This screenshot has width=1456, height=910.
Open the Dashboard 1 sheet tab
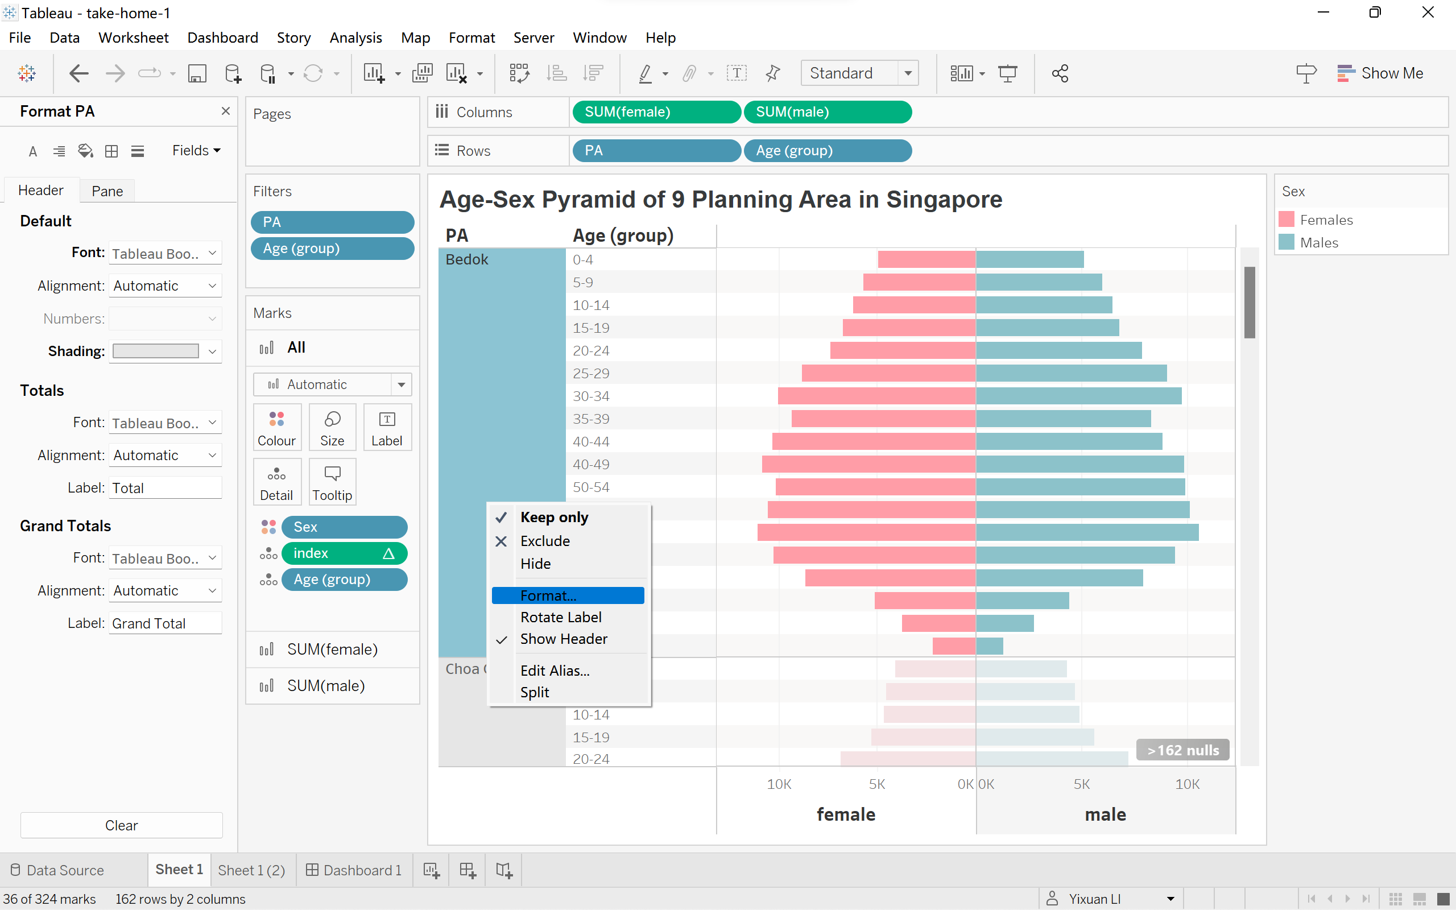[354, 870]
